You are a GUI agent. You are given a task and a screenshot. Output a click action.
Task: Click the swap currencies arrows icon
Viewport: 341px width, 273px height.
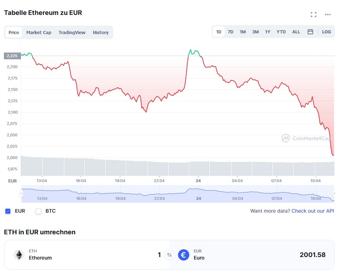[169, 255]
